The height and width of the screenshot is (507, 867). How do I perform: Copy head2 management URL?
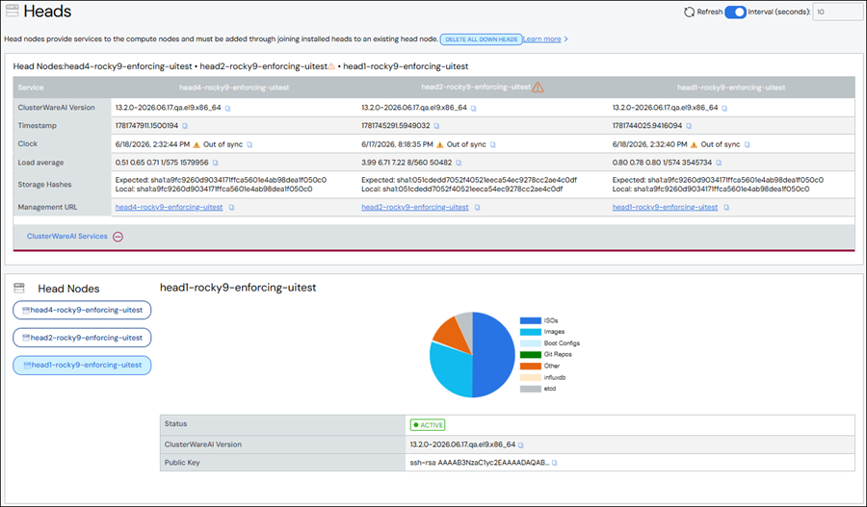point(477,208)
